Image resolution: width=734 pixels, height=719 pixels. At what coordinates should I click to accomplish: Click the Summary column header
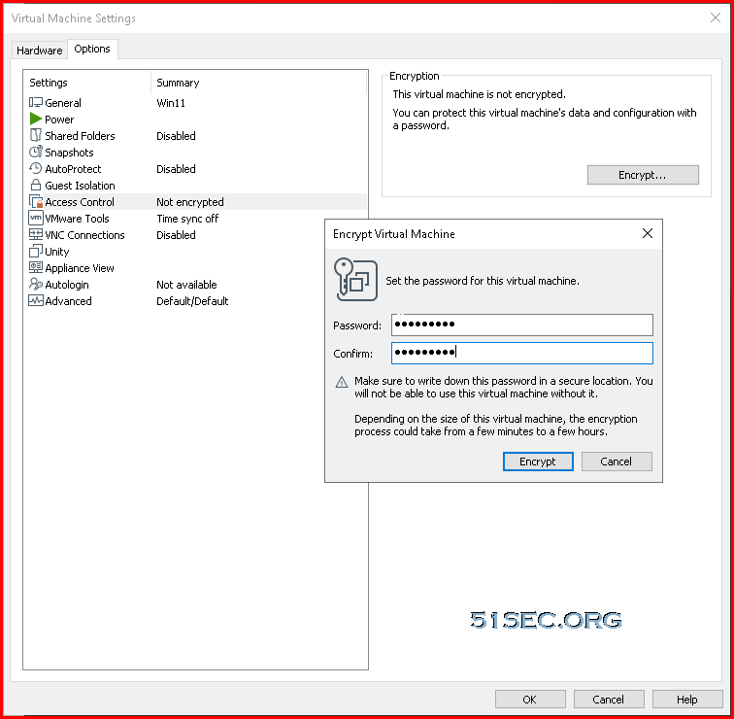pyautogui.click(x=178, y=83)
